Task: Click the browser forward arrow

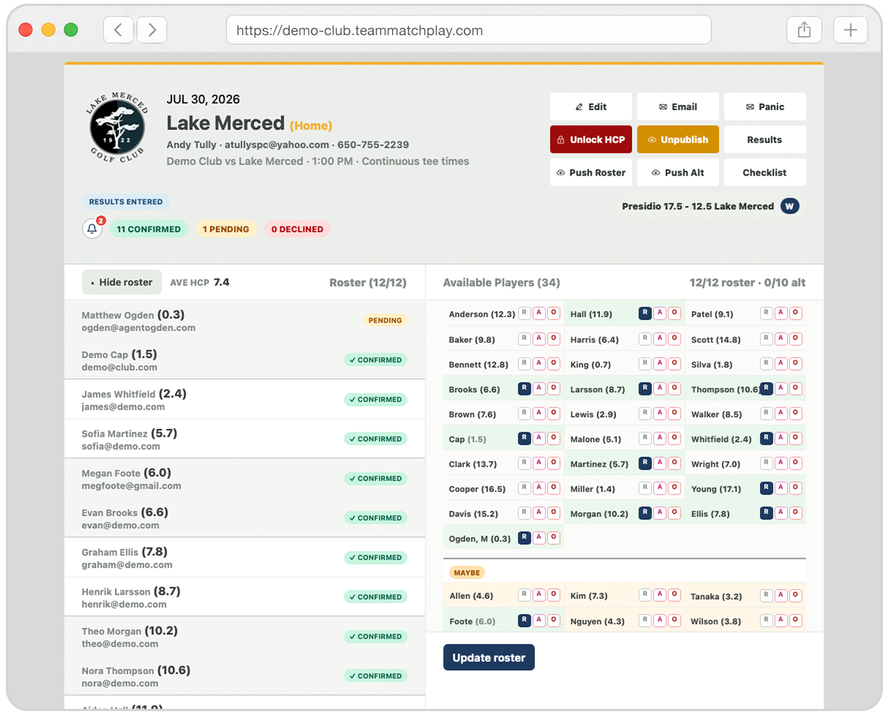Action: click(152, 30)
